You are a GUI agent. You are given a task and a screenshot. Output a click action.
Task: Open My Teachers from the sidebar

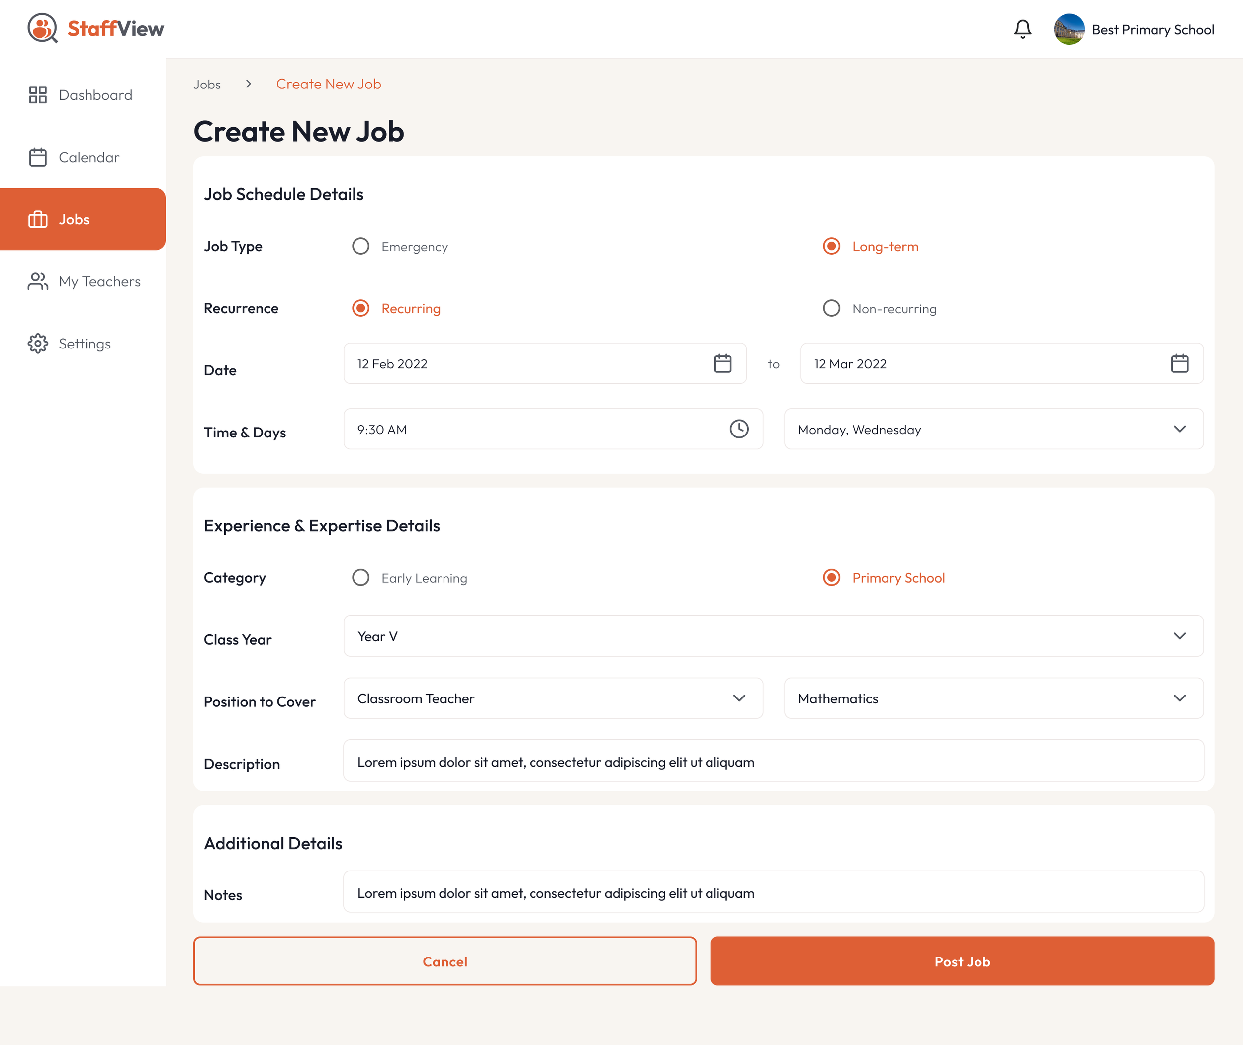(x=99, y=281)
